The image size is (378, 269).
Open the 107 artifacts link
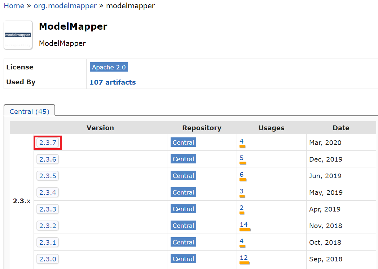pos(113,82)
